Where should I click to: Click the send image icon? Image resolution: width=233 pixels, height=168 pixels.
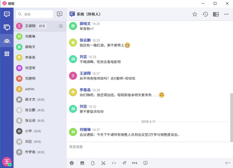pyautogui.click(x=82, y=163)
